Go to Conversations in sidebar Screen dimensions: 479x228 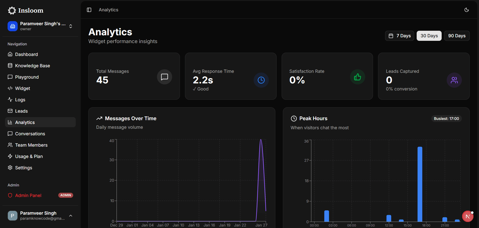click(30, 134)
